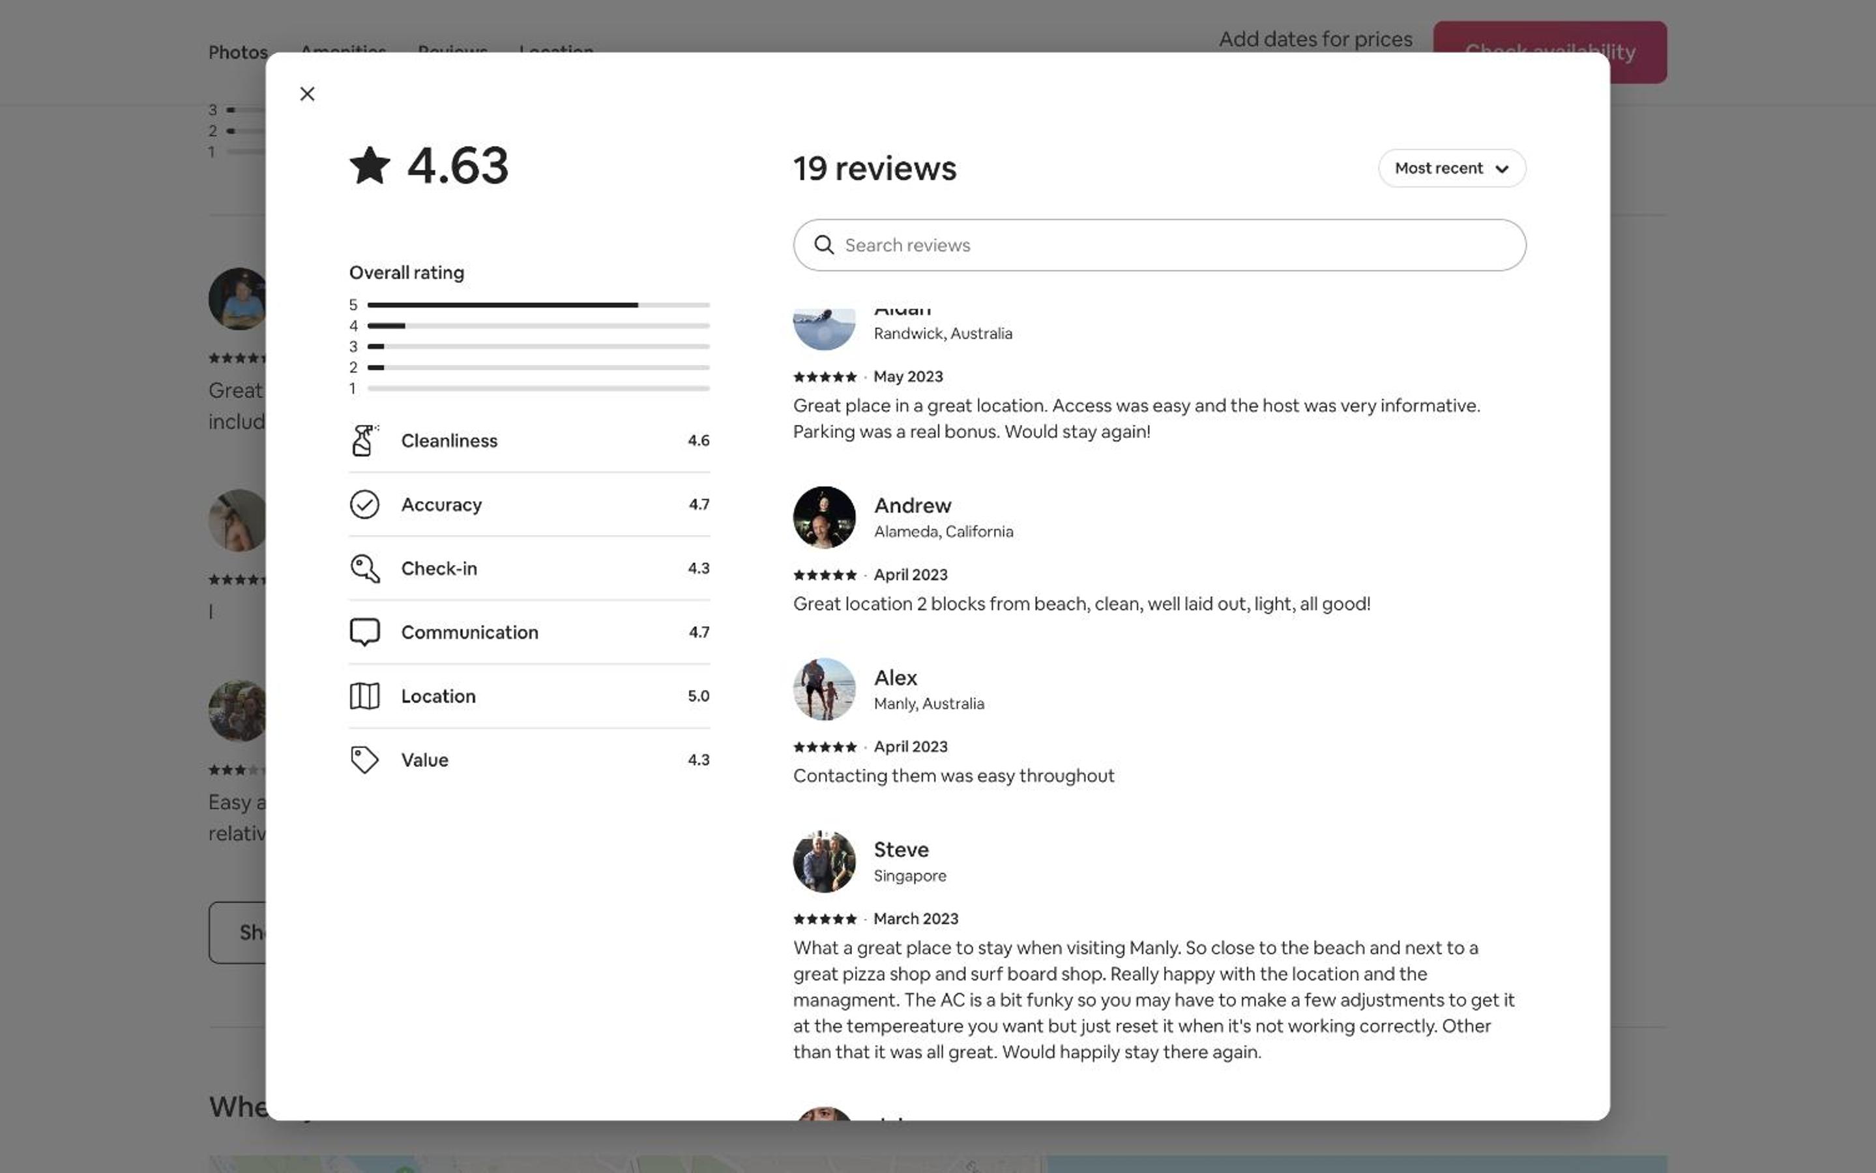Screen dimensions: 1876x1173
Task: Open the Most recent sort dropdown
Action: pyautogui.click(x=1452, y=168)
